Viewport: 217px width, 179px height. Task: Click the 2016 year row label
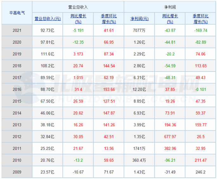[x=17, y=90]
